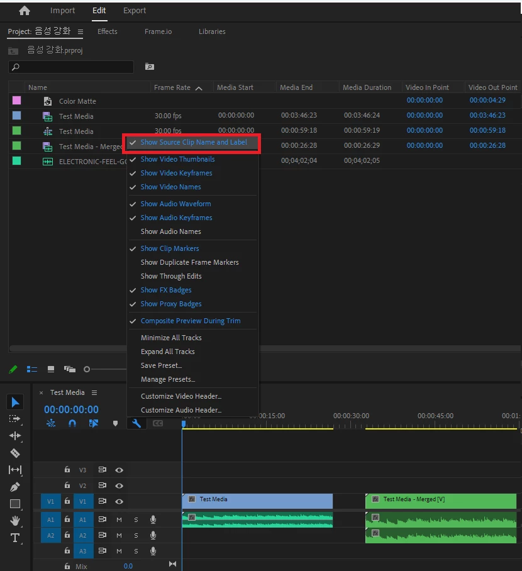Open Test Media sequence panel menu
522x571 pixels.
94,392
